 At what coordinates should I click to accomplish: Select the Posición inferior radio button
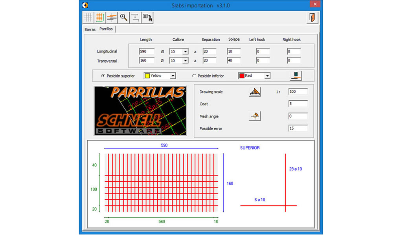click(x=194, y=76)
